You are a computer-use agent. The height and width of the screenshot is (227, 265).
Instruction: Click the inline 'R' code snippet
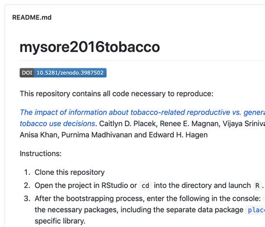(257, 186)
